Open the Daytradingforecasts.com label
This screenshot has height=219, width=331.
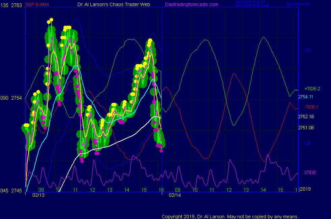[x=191, y=4]
